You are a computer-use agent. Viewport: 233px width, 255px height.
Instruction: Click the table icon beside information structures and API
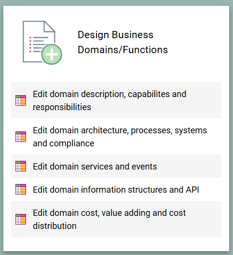pos(21,189)
